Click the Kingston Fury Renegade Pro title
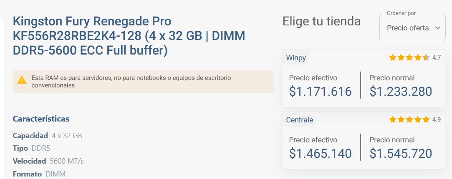Viewport: 452px width, 179px height. 129,36
